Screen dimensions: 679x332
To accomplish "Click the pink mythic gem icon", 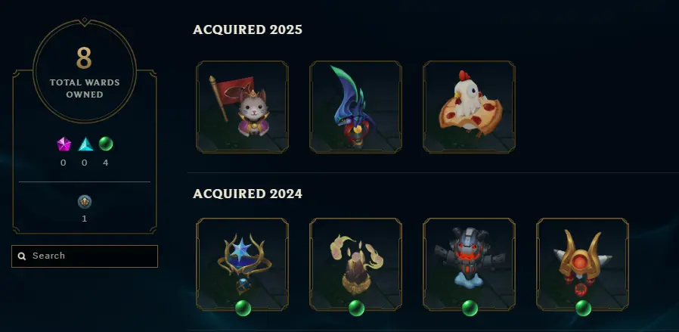I will 64,144.
